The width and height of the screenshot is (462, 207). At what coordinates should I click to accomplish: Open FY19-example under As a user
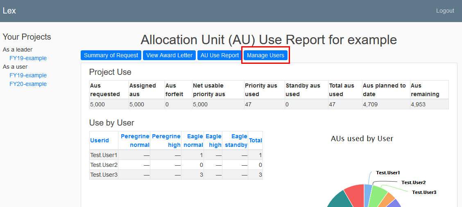click(x=28, y=75)
